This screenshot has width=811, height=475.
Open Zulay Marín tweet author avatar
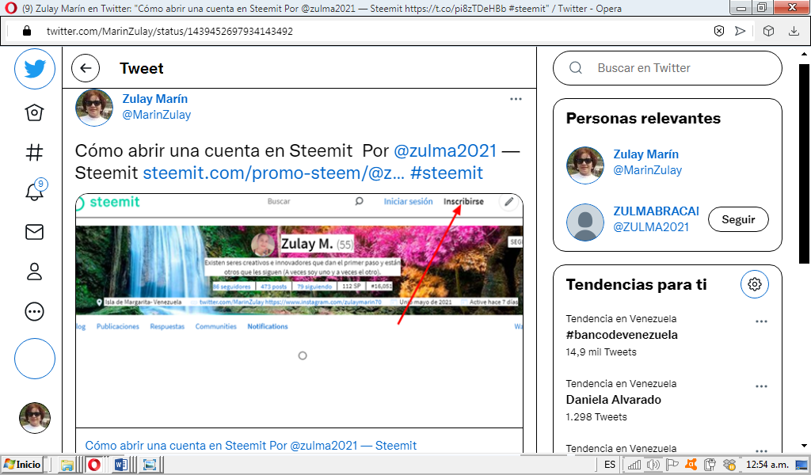click(x=94, y=108)
